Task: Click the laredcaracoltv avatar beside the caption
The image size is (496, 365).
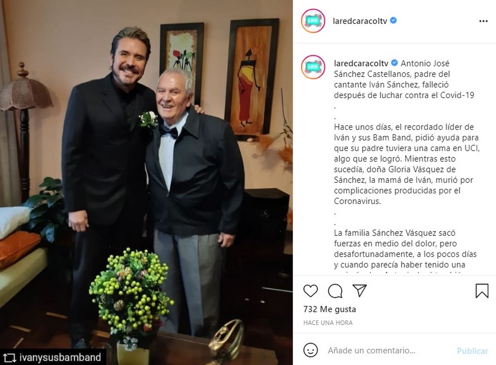Action: point(313,67)
